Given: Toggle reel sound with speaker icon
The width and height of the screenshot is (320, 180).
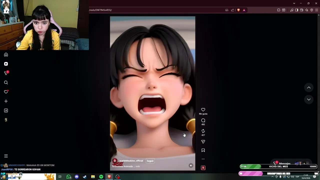Looking at the screenshot, I should [191, 165].
